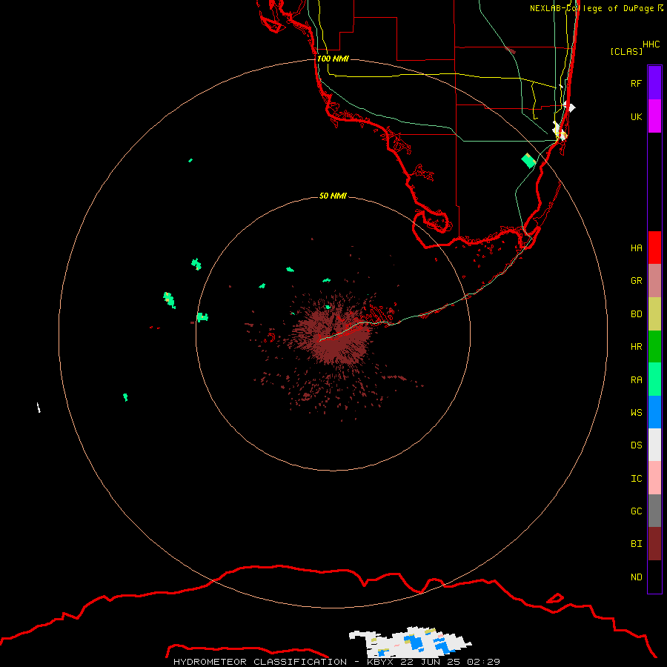Click the green-yellow echo patch near the east coast
Screen dimensions: 667x667
click(528, 160)
